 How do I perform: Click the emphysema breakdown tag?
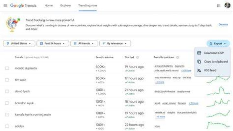point(184,91)
